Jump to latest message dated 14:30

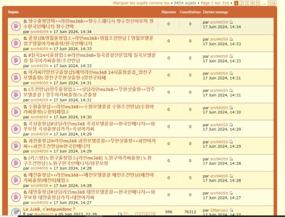point(231,108)
